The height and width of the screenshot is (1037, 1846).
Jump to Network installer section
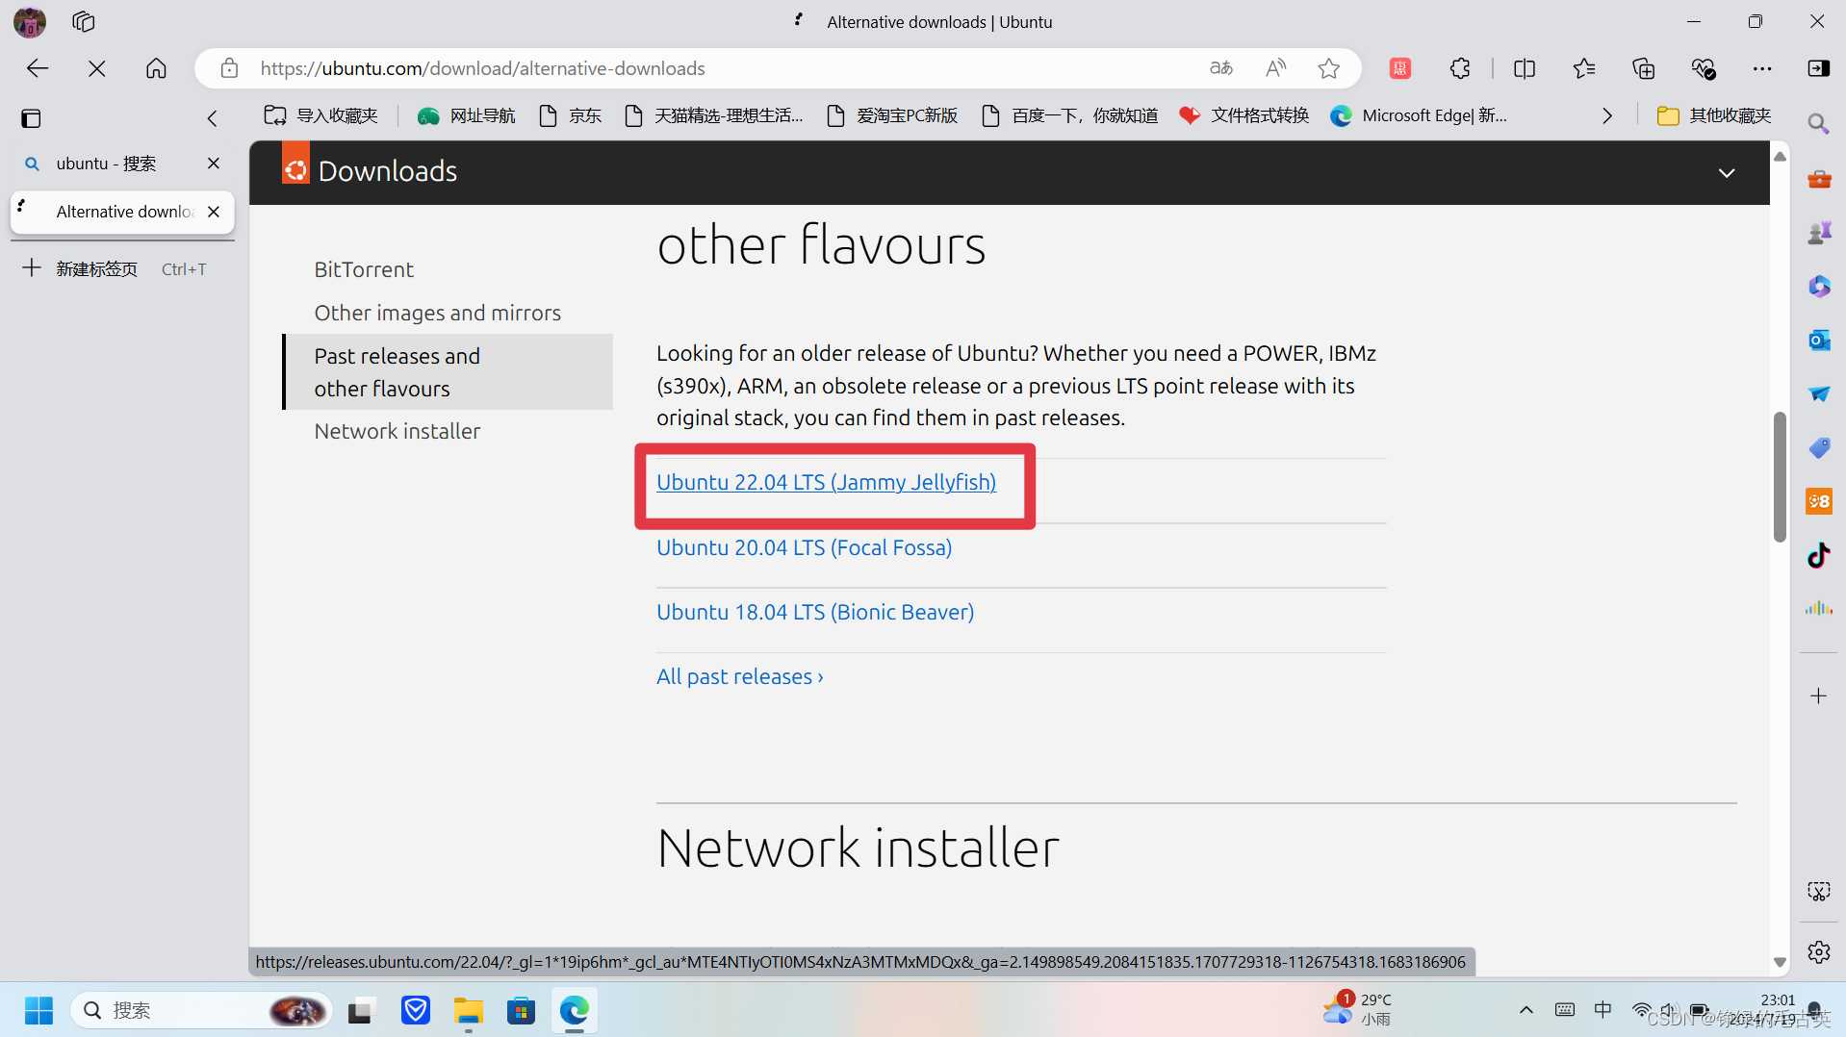click(x=397, y=431)
